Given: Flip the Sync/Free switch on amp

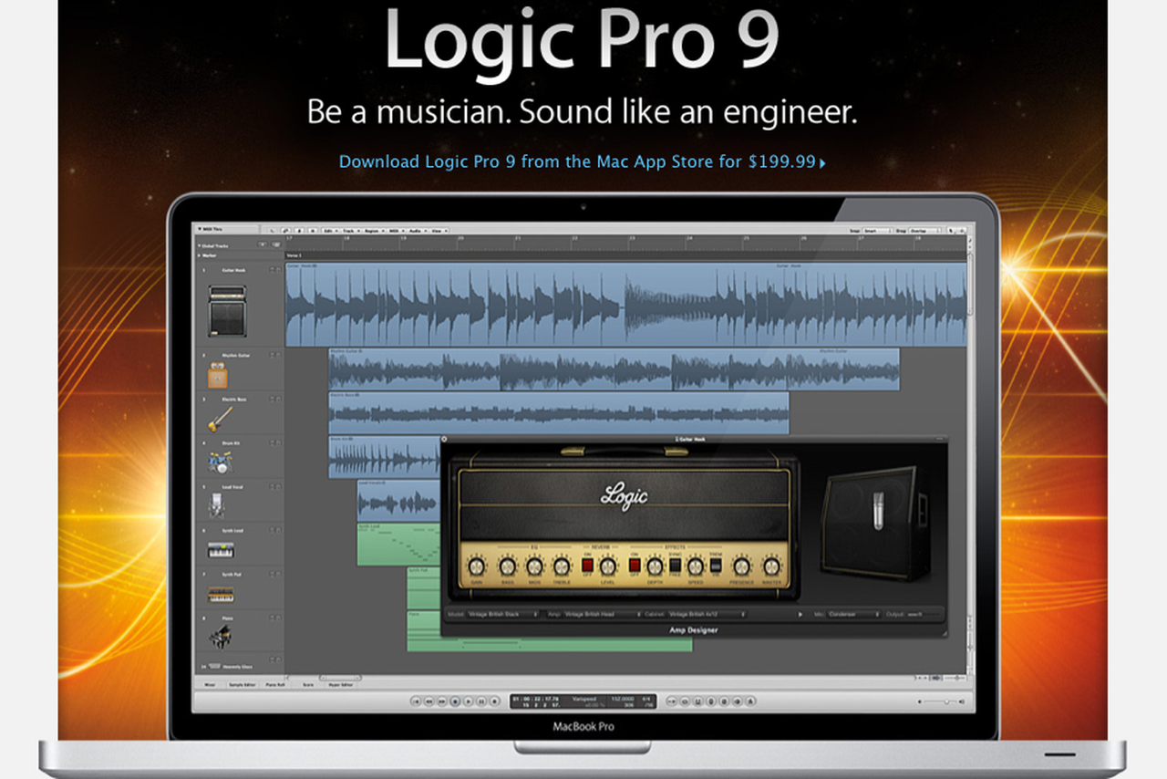Looking at the screenshot, I should [x=676, y=566].
